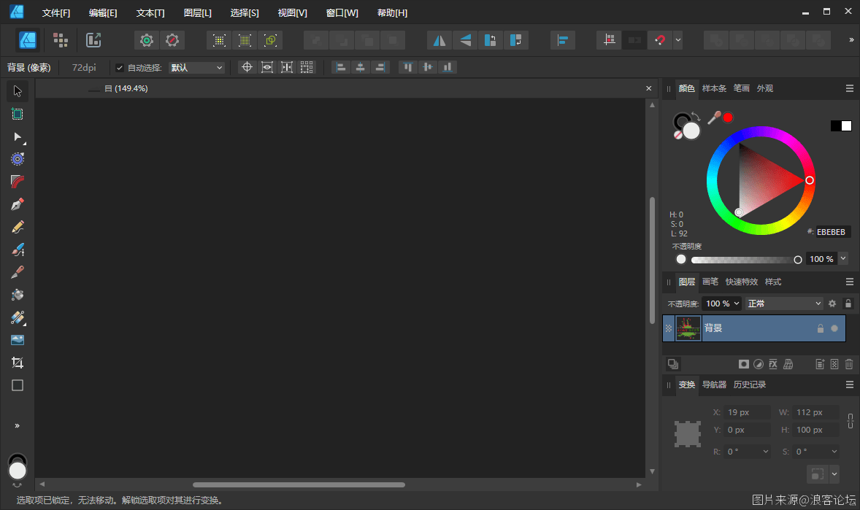Choose the Crop tool
The width and height of the screenshot is (860, 510).
pyautogui.click(x=18, y=363)
